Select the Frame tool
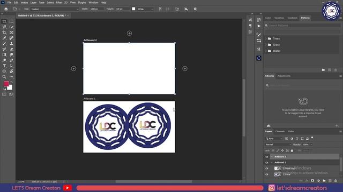343x192 pixels. coord(11,33)
